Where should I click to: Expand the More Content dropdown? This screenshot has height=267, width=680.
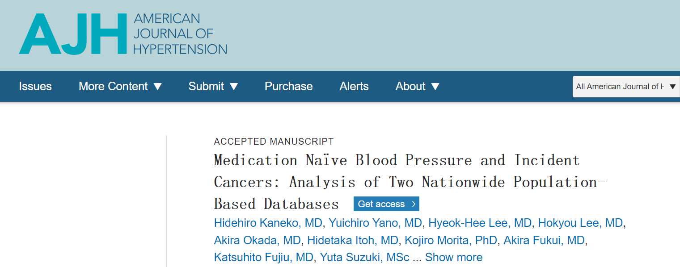[x=120, y=86]
